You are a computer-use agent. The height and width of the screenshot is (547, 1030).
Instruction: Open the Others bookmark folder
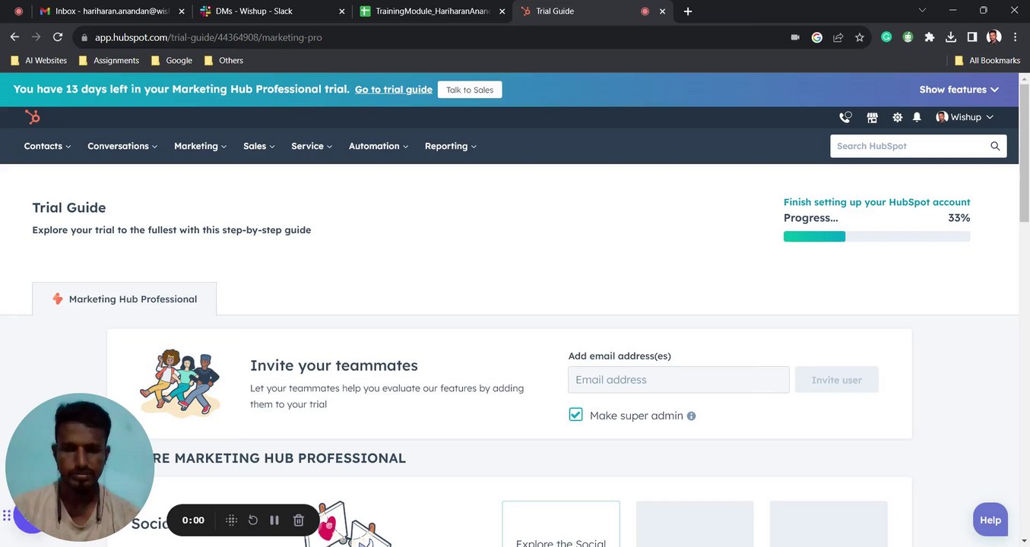223,60
